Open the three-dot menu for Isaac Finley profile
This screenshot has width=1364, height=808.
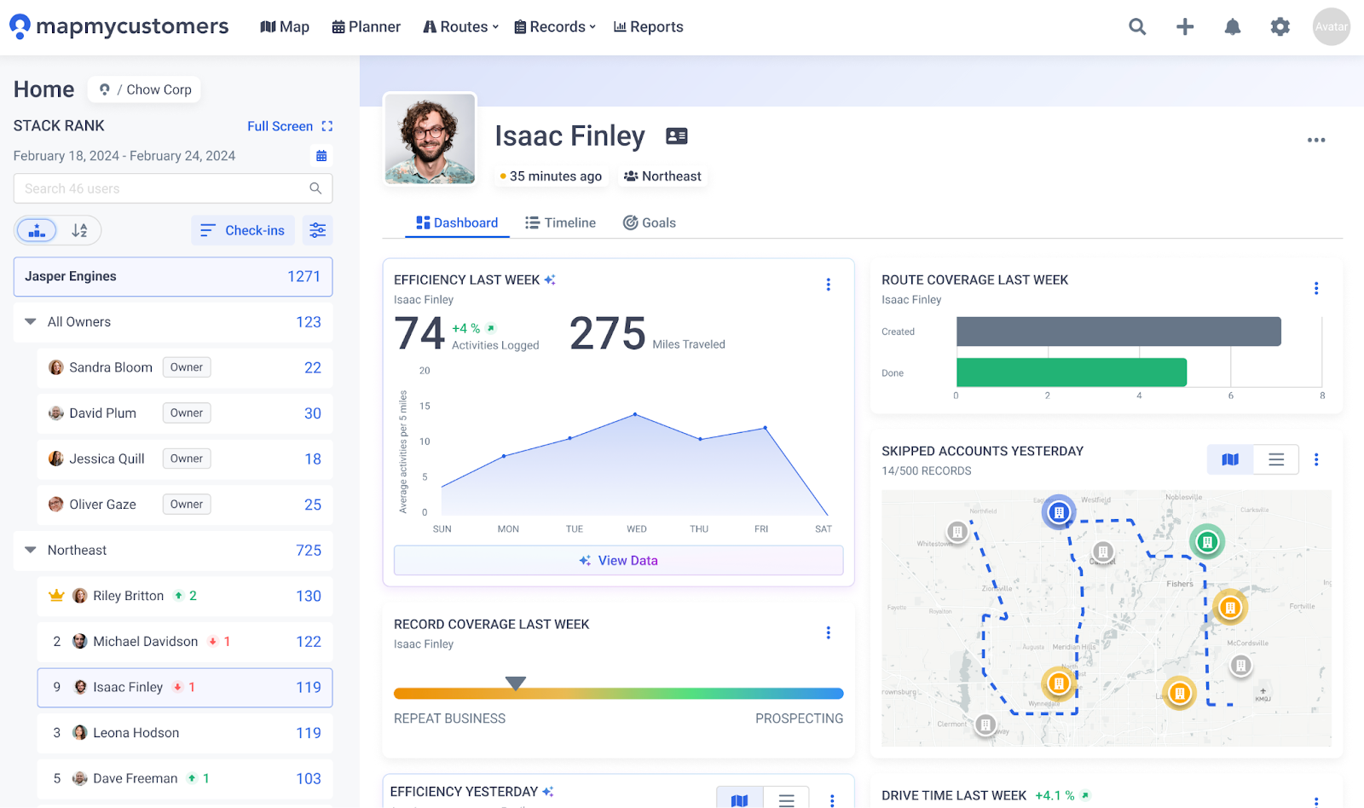[1316, 140]
